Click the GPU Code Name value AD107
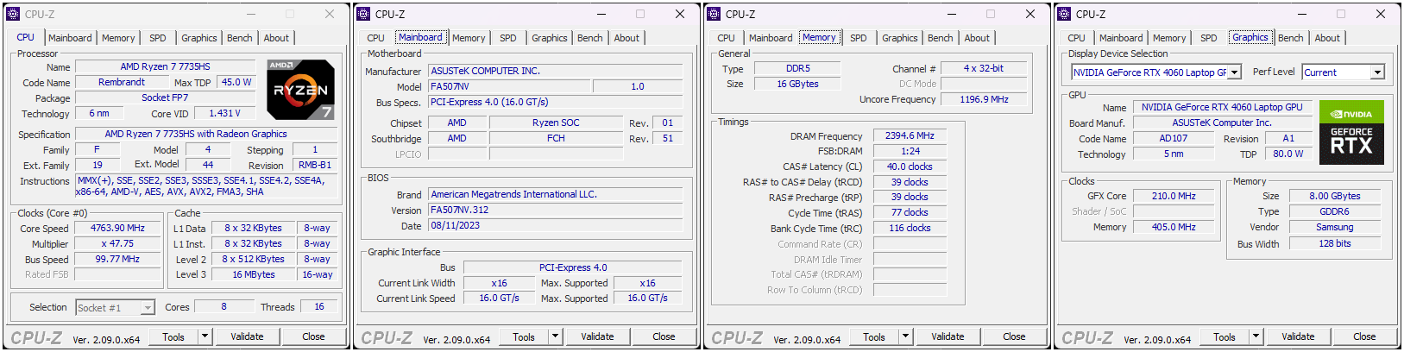 click(x=1174, y=139)
